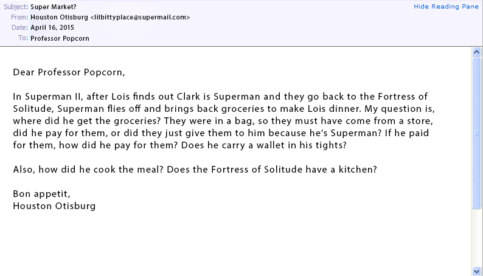The image size is (483, 276).
Task: Click the scrollbar down arrow
Action: [x=477, y=271]
